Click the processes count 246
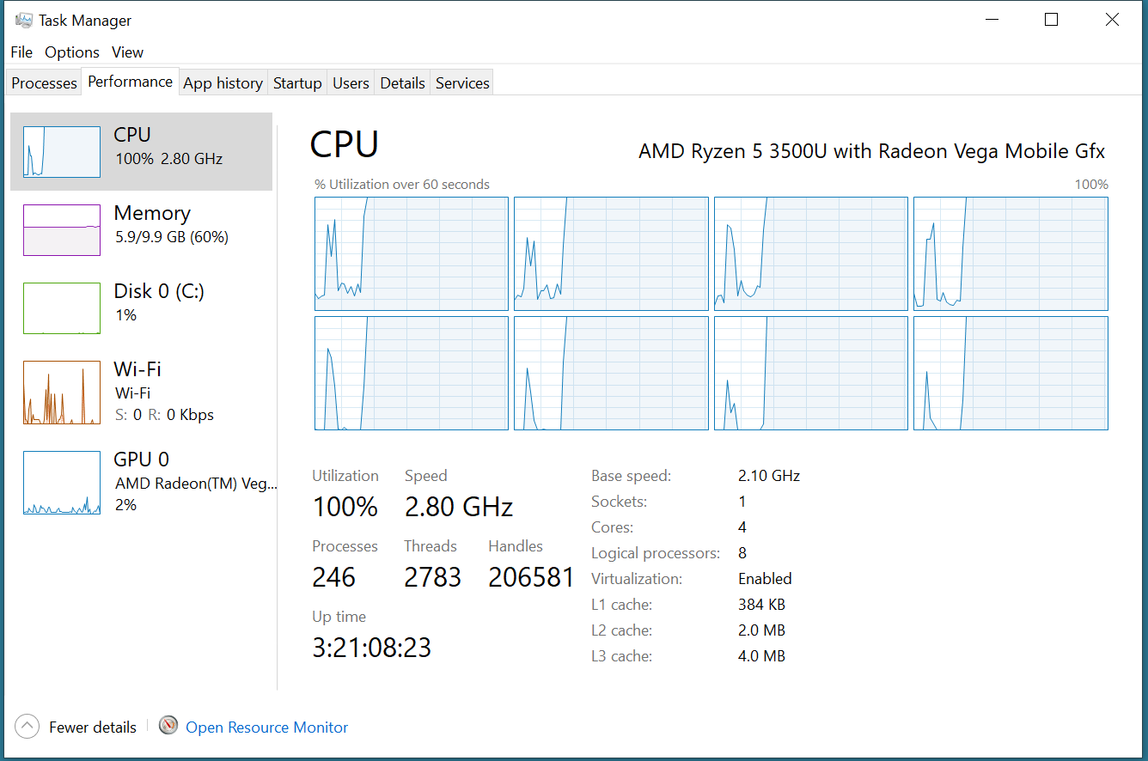 click(334, 577)
